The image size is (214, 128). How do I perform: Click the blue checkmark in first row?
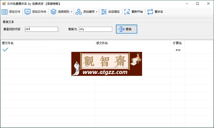click(5, 49)
